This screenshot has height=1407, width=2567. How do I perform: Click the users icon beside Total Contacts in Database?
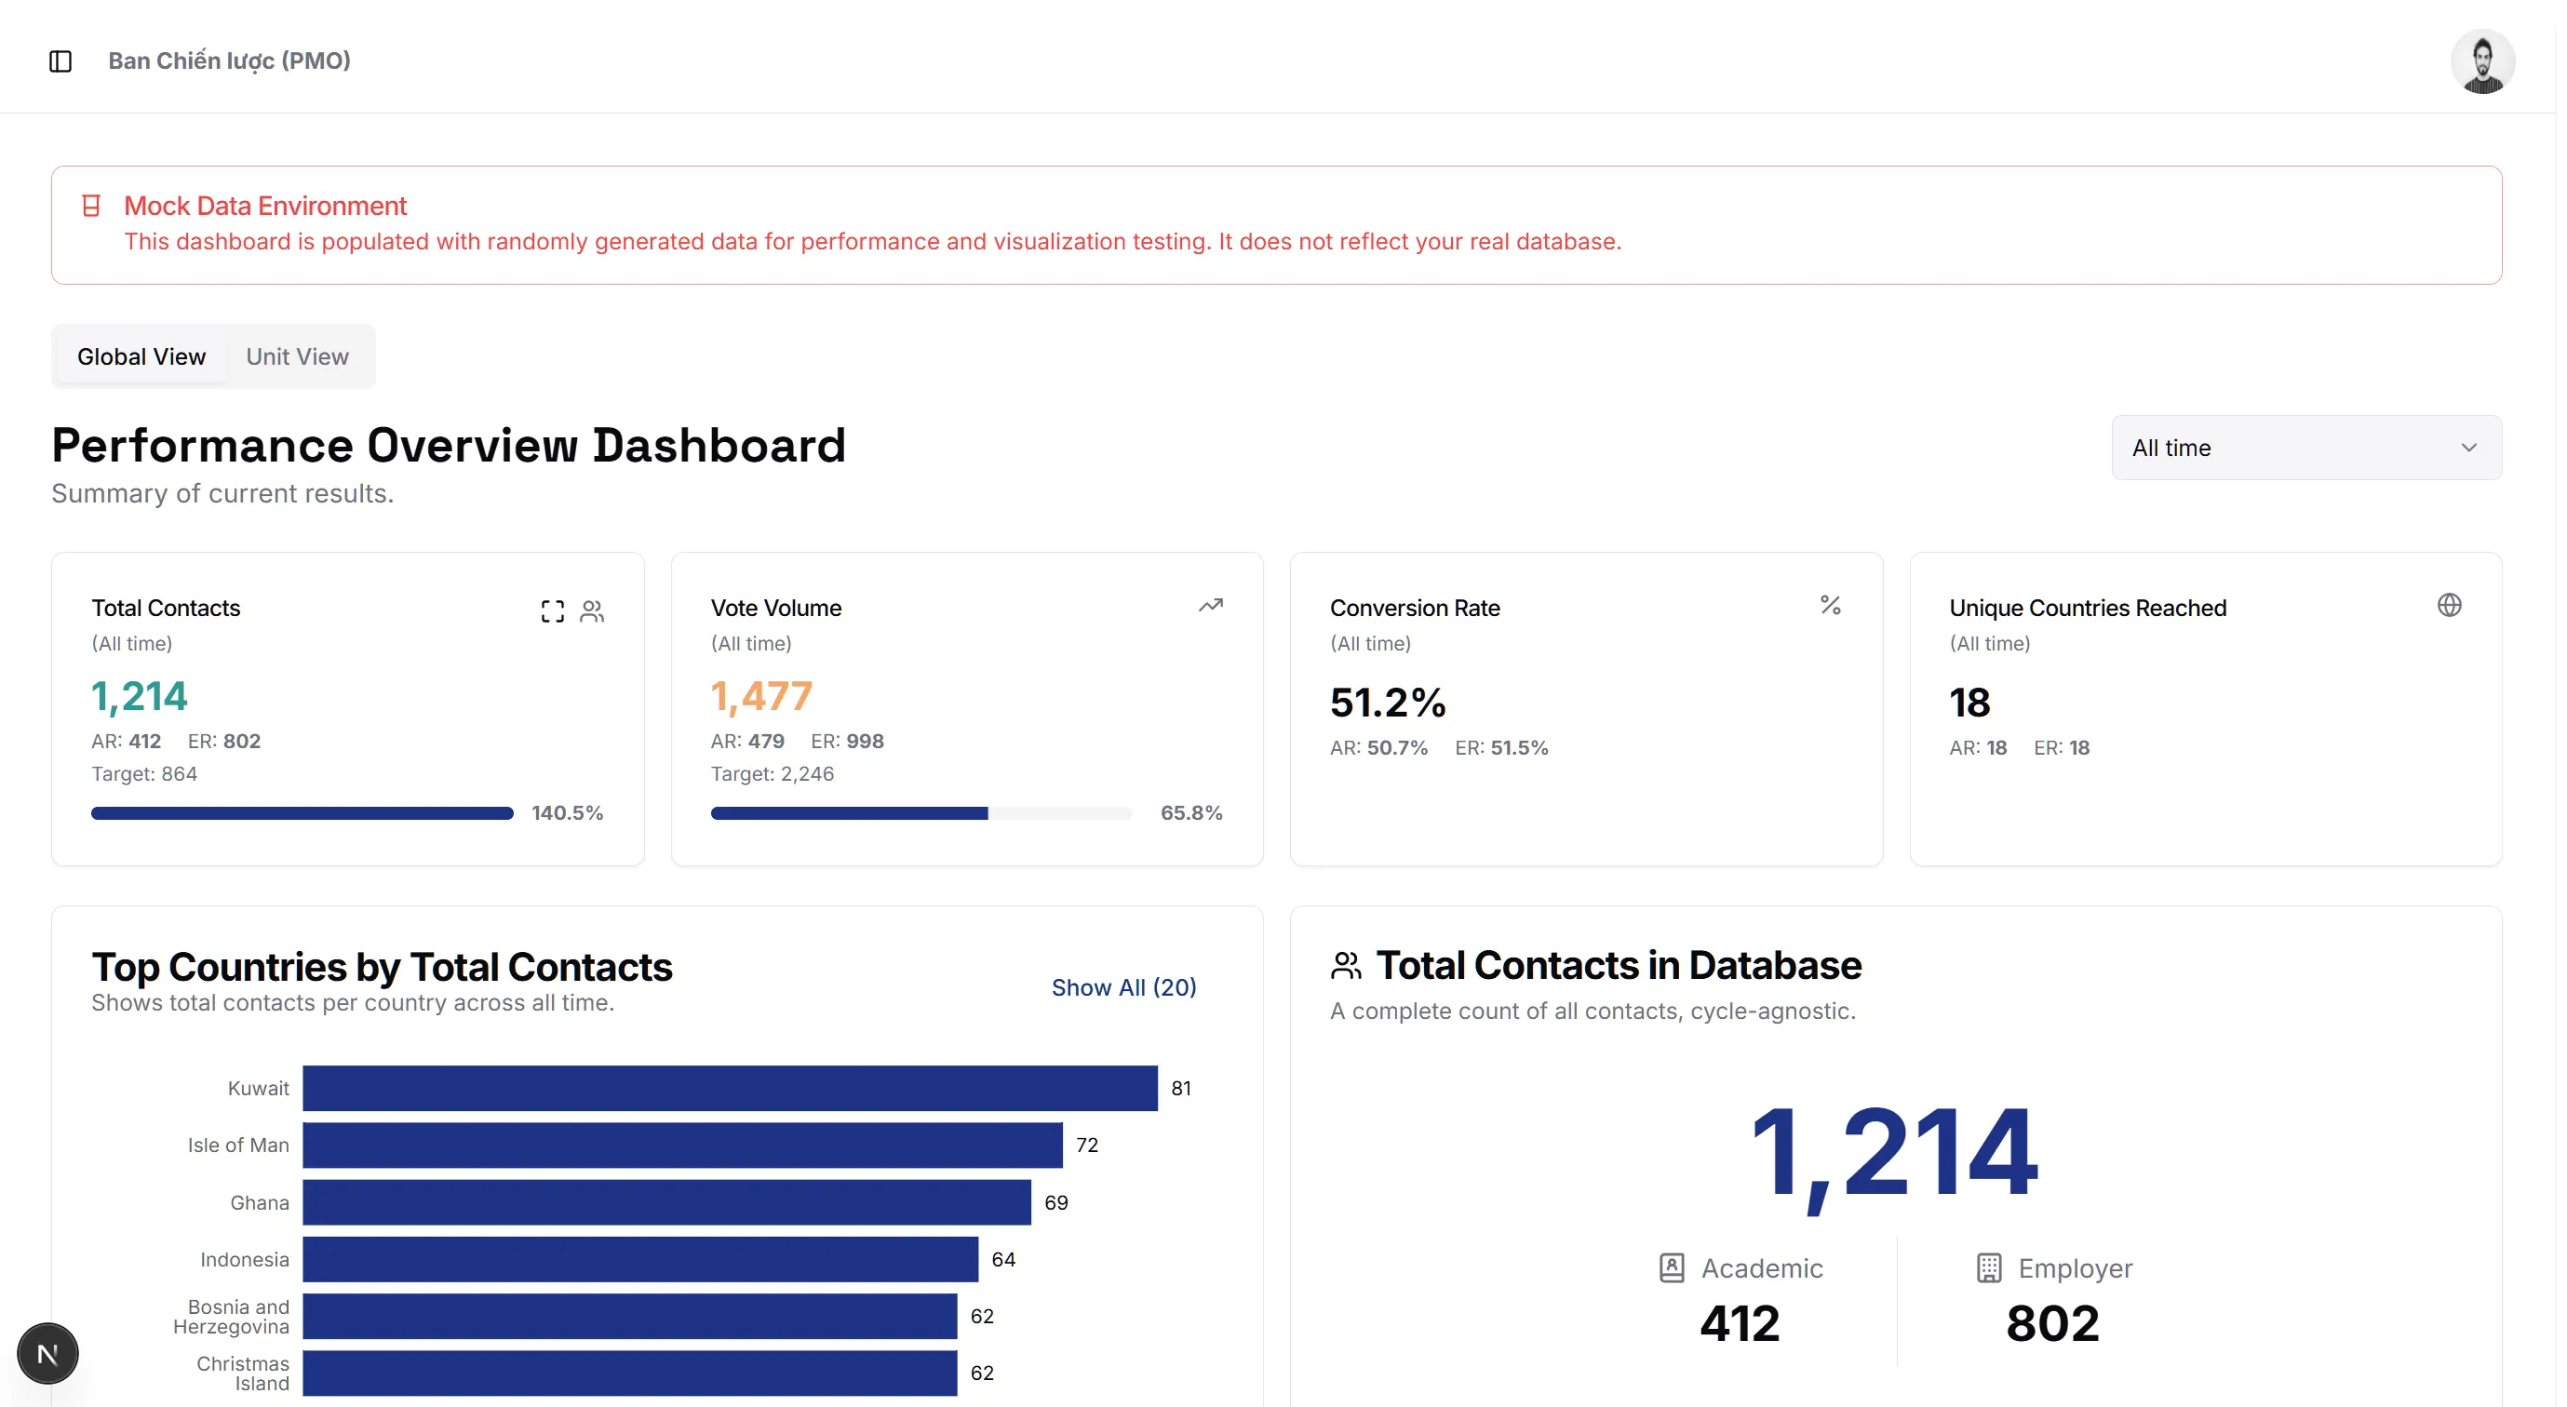click(x=1345, y=965)
